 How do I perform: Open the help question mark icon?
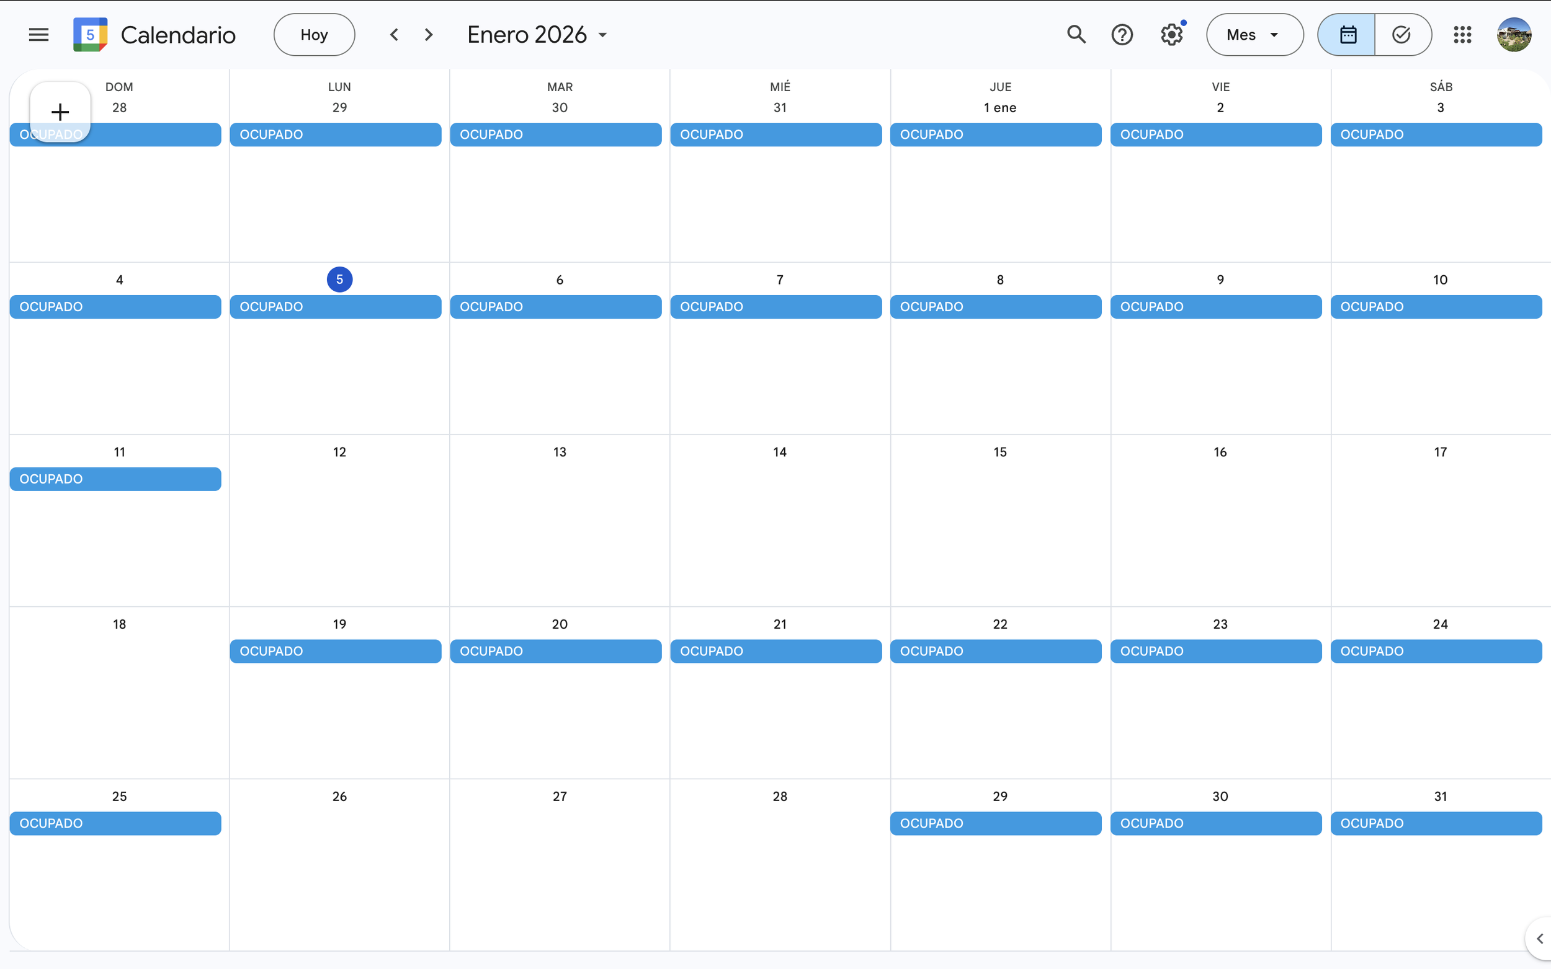[x=1122, y=35]
